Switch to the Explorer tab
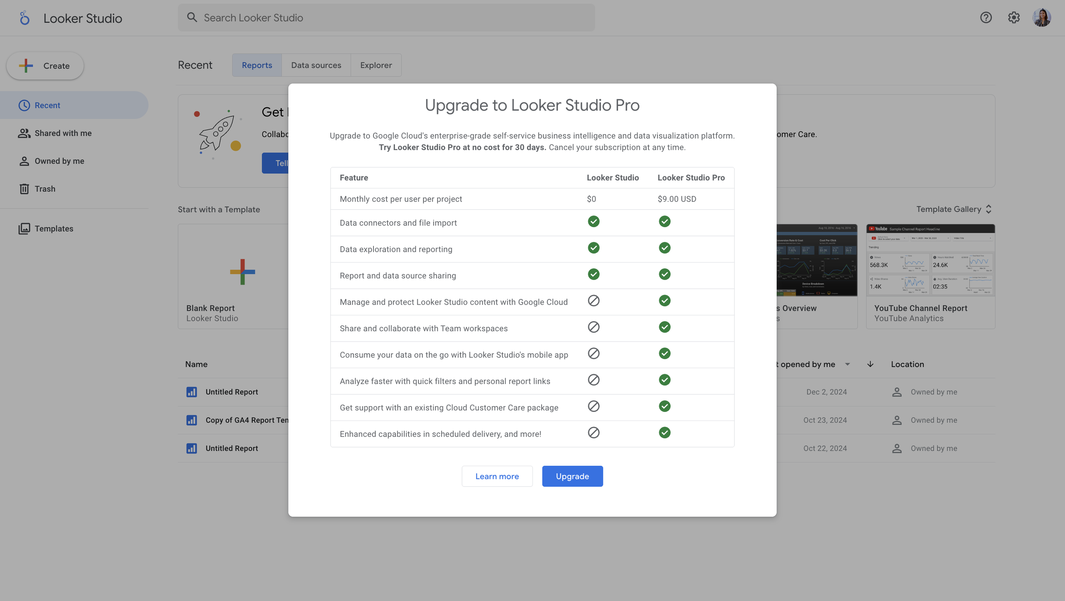 pyautogui.click(x=376, y=65)
